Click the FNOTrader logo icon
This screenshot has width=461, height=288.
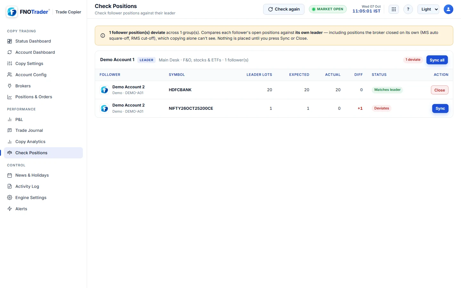pyautogui.click(x=12, y=12)
